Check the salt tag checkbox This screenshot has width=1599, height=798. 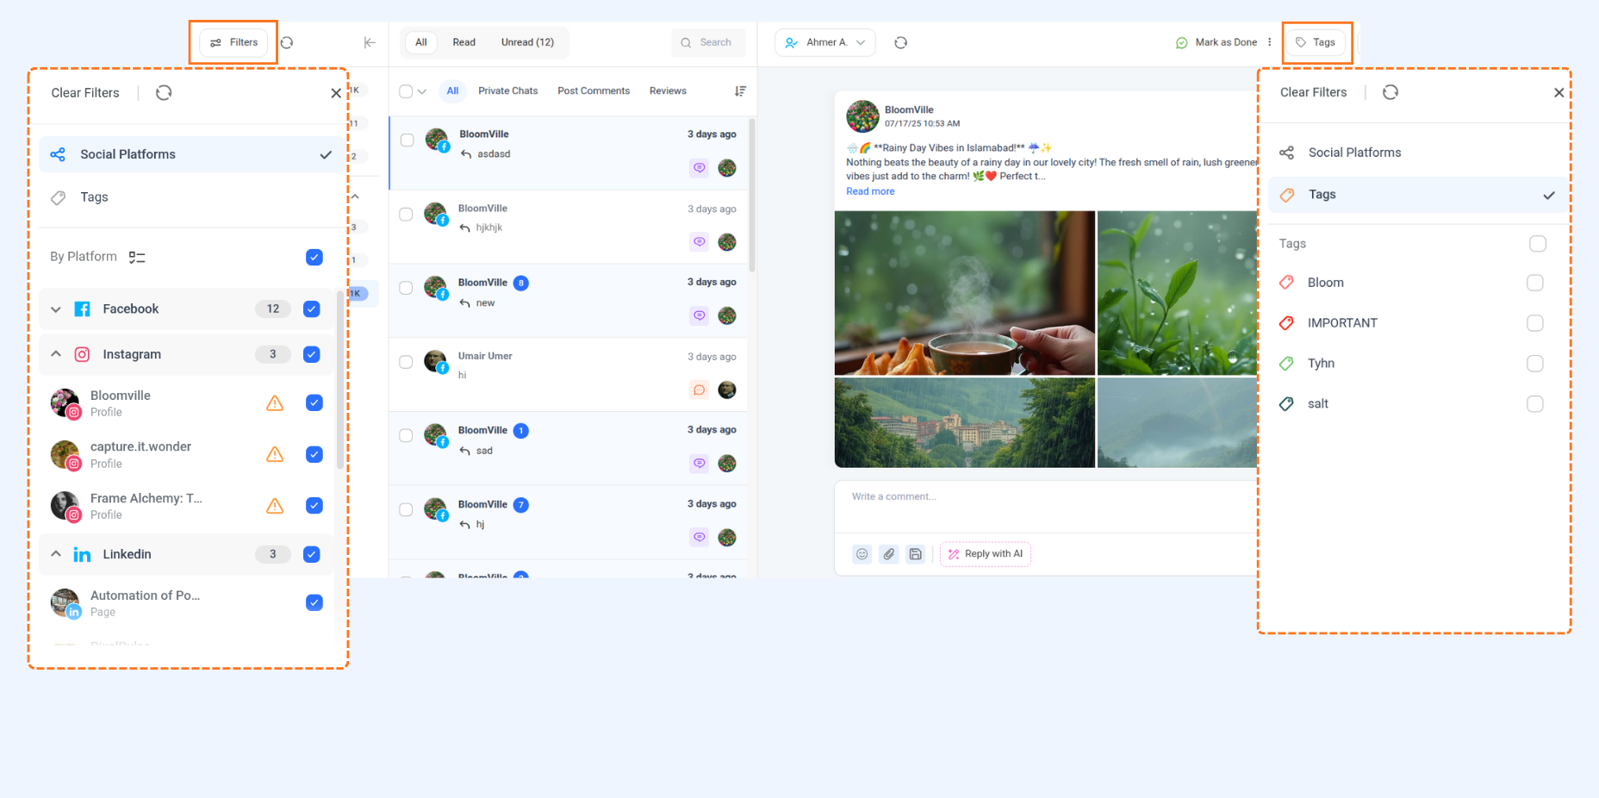click(1535, 404)
